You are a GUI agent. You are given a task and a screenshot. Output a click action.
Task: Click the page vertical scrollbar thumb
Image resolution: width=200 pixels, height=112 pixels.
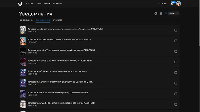pos(199,23)
